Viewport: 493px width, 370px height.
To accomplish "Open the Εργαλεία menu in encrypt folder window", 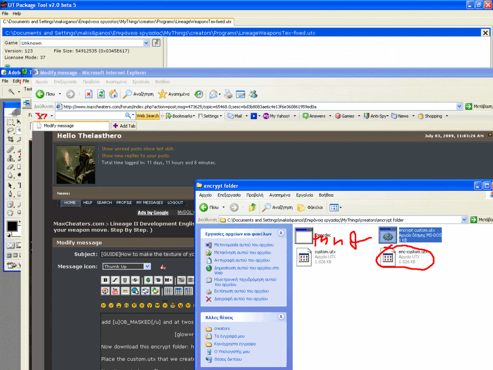I will pos(305,195).
